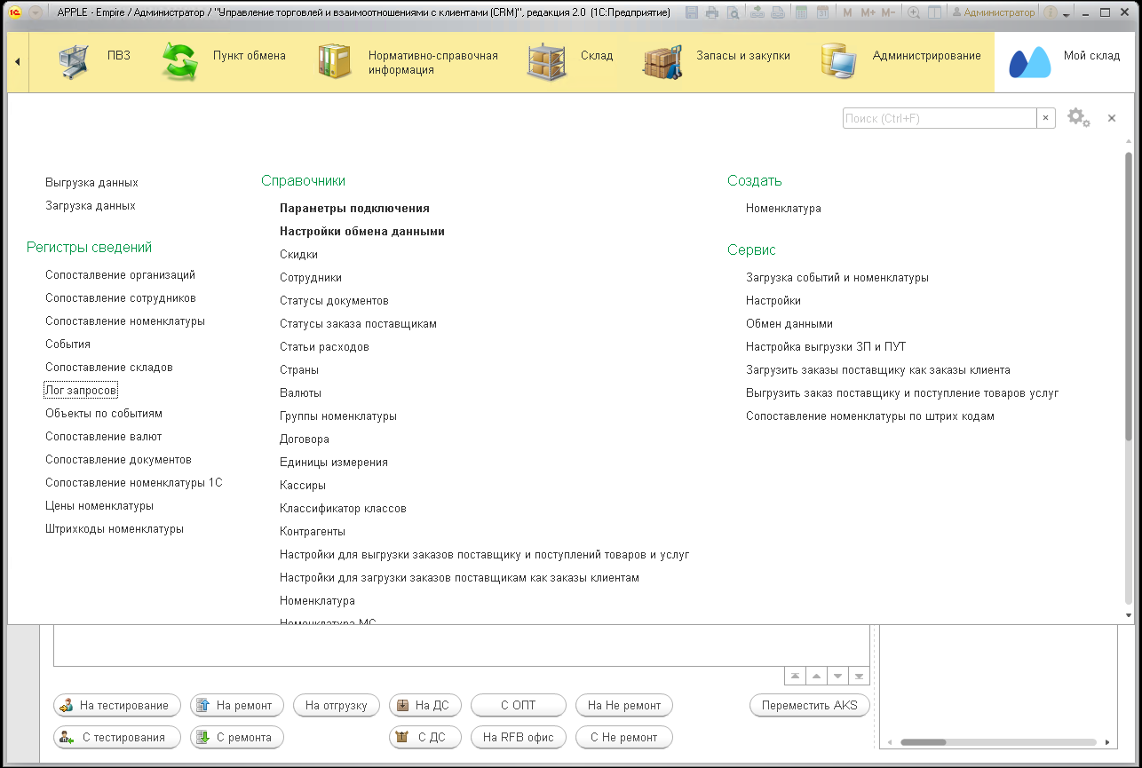Viewport: 1142px width, 768px height.
Task: Open Настройки обмена данными
Action: [361, 231]
